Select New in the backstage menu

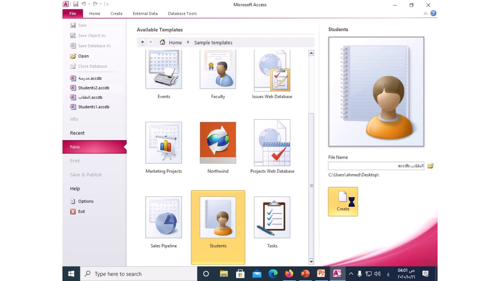(95, 147)
